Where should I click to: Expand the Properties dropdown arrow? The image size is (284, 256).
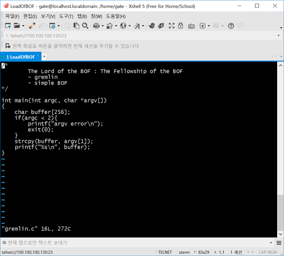[x=59, y=26]
